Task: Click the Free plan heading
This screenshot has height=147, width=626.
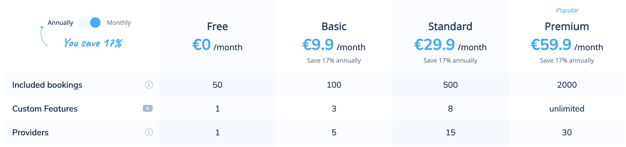Action: (x=217, y=27)
